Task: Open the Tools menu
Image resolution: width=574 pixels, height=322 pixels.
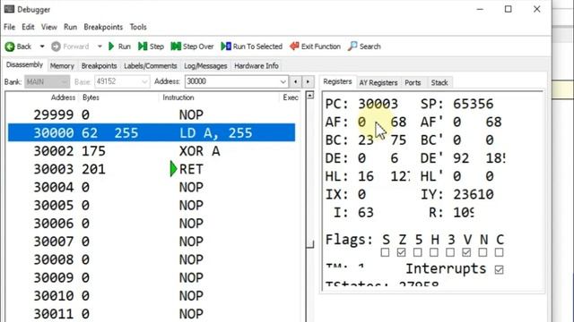Action: coord(138,27)
